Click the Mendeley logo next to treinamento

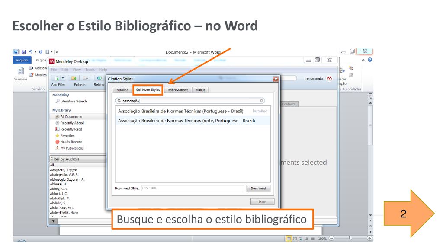click(329, 79)
